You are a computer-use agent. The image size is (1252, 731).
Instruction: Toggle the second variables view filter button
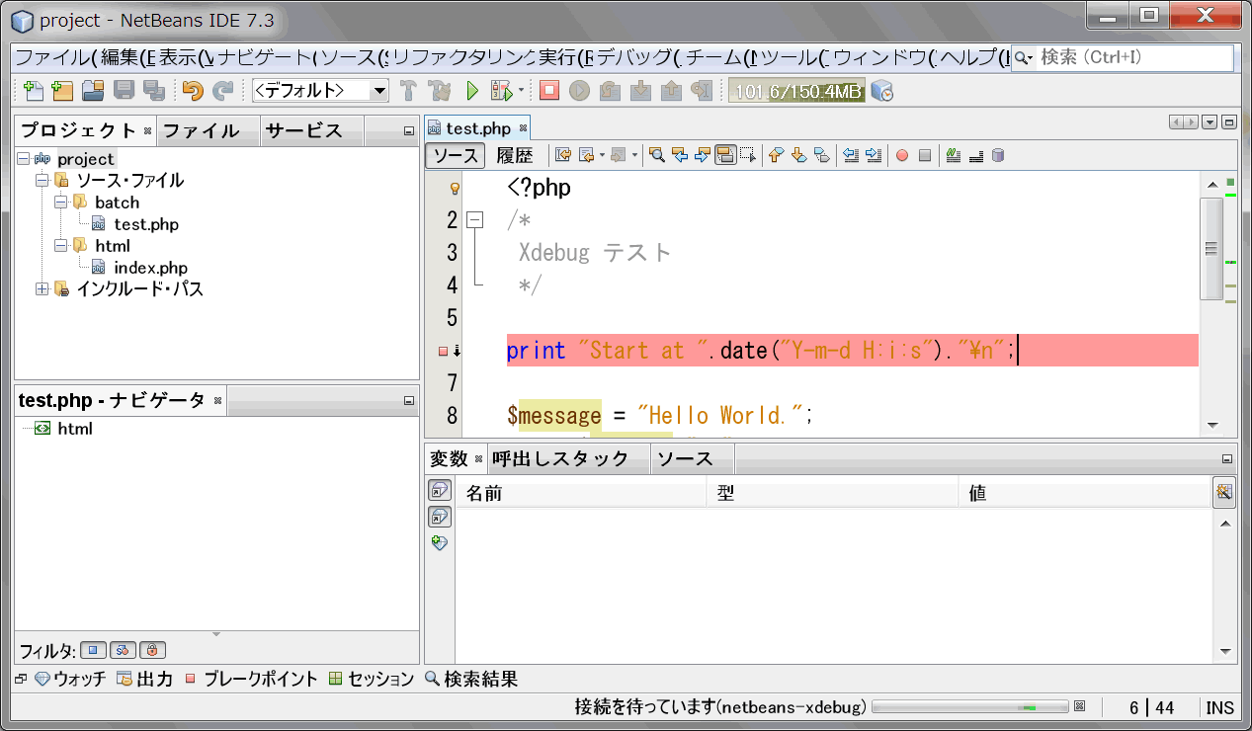tap(440, 517)
